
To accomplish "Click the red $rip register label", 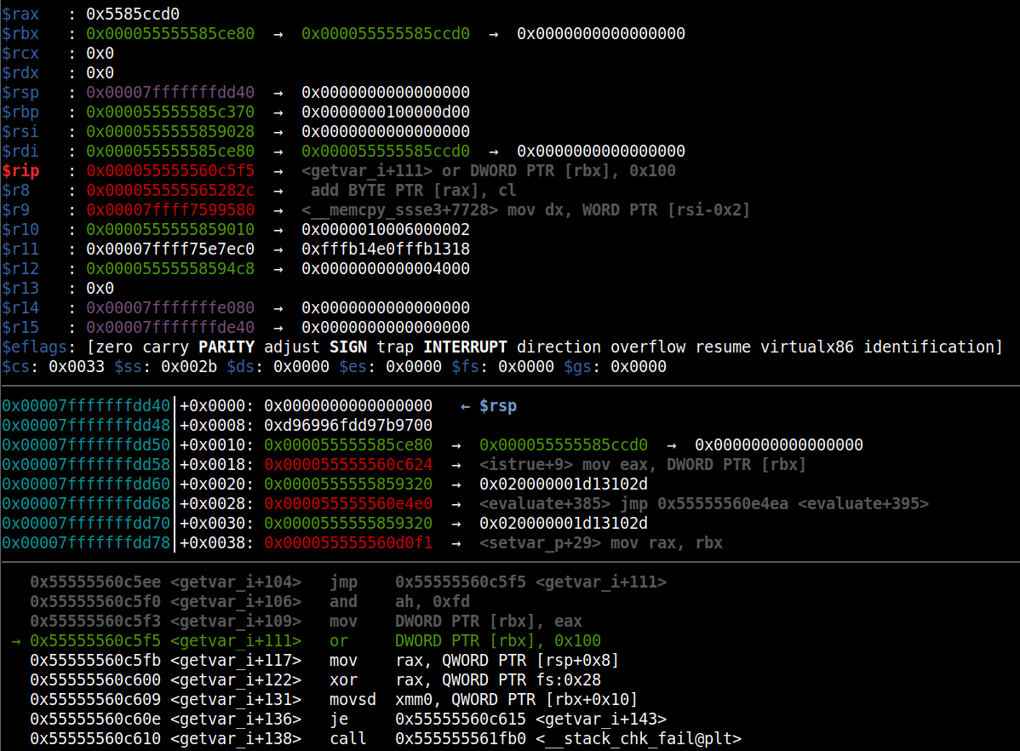I will (x=20, y=170).
